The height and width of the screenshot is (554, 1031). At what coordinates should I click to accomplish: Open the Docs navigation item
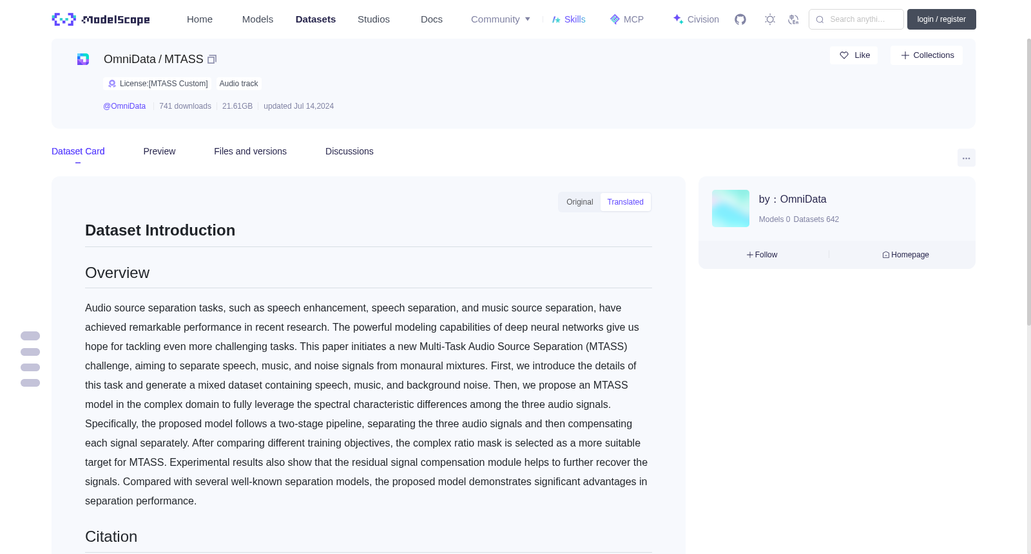[432, 19]
